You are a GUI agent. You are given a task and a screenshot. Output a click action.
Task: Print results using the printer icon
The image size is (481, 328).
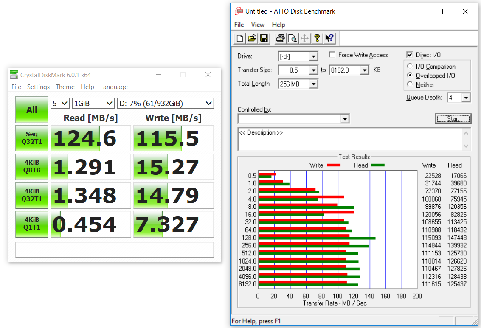280,38
